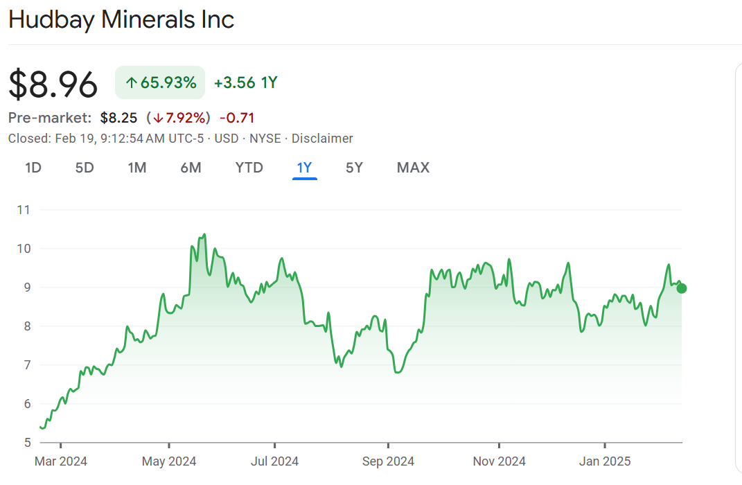742x485 pixels.
Task: Select the YTD range tab
Action: pyautogui.click(x=249, y=168)
